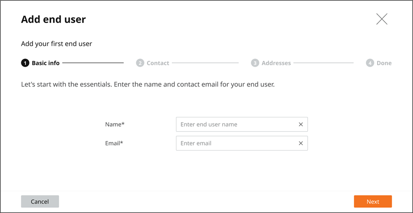Click the Name* field label
413x213 pixels.
coord(115,125)
